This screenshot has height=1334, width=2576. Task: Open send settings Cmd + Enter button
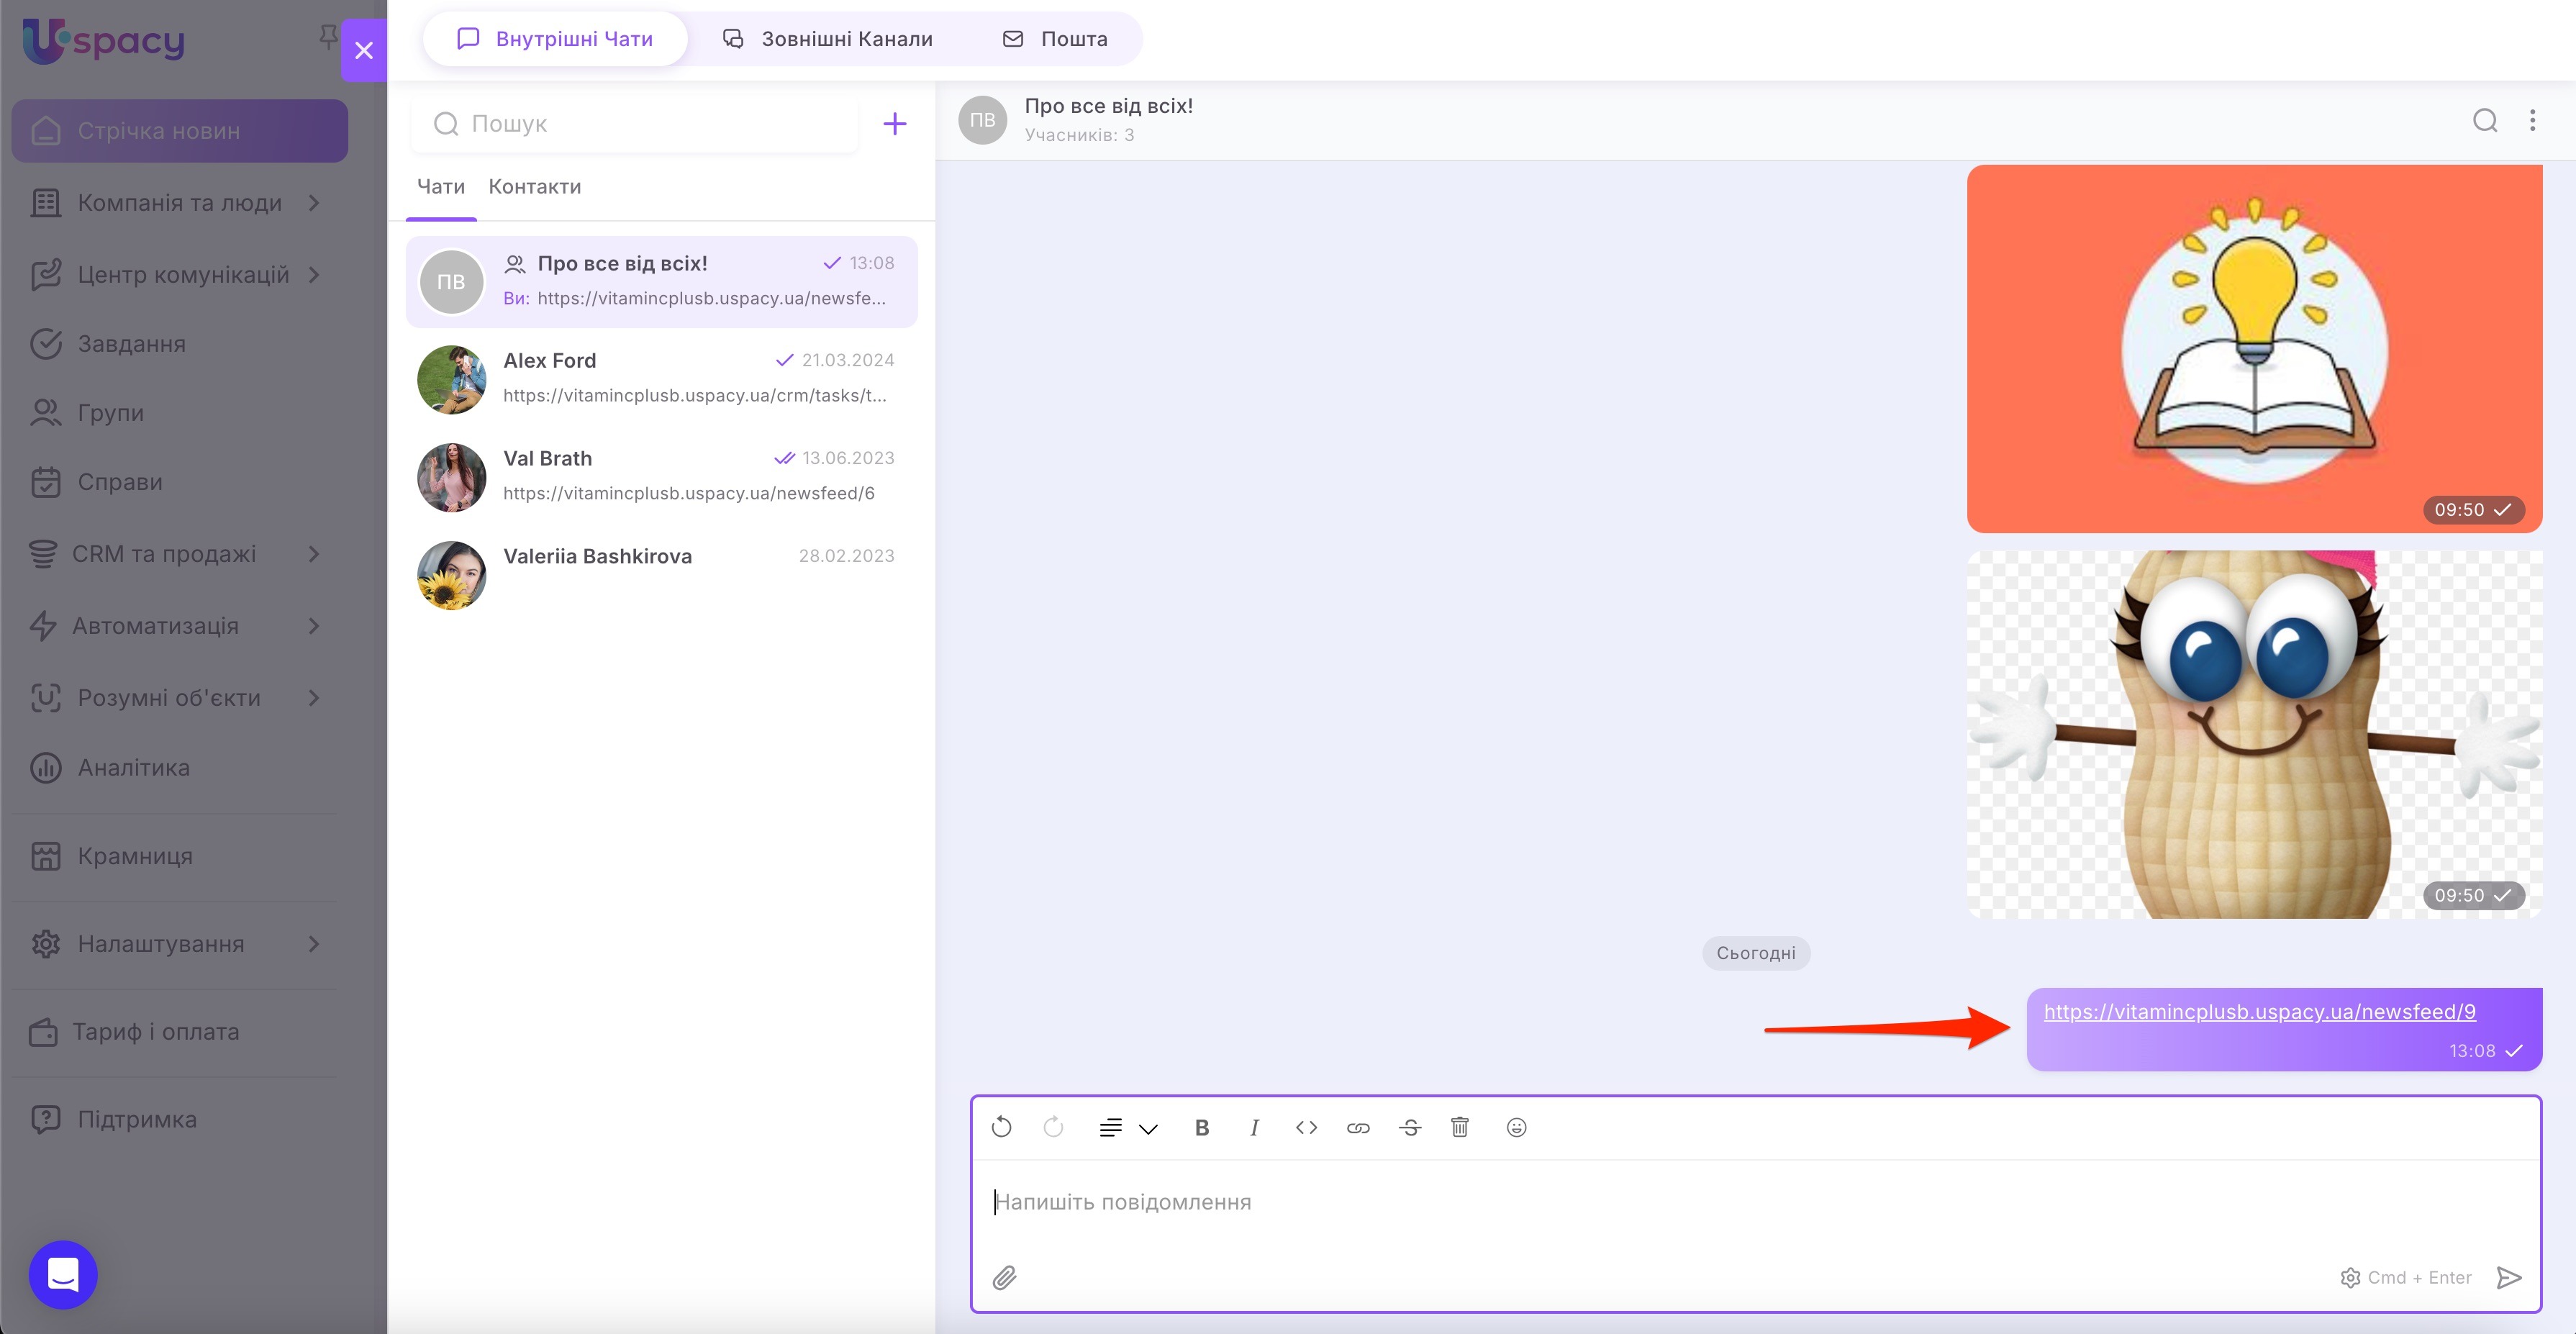[x=2405, y=1277]
